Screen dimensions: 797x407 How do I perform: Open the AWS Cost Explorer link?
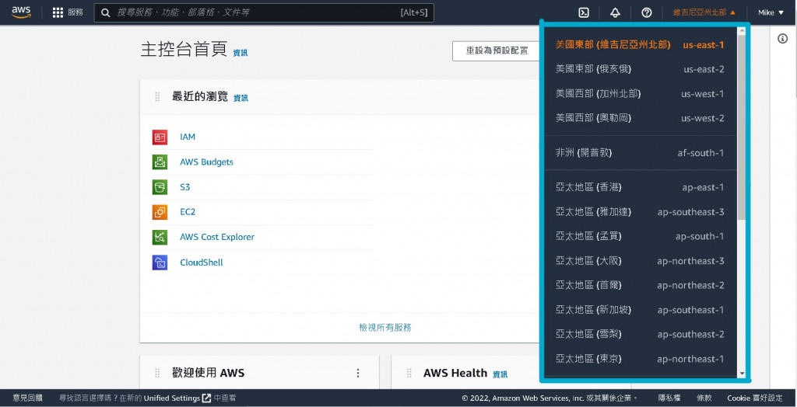click(217, 237)
